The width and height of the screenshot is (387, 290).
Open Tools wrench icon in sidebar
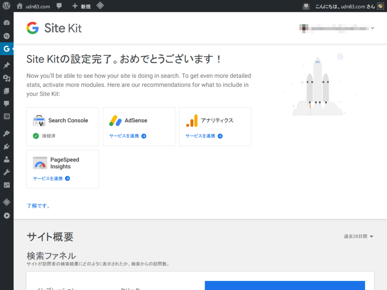point(7,172)
